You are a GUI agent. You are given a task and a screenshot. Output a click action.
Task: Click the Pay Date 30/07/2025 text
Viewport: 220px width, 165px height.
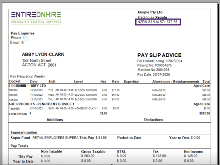pyautogui.click(x=154, y=75)
